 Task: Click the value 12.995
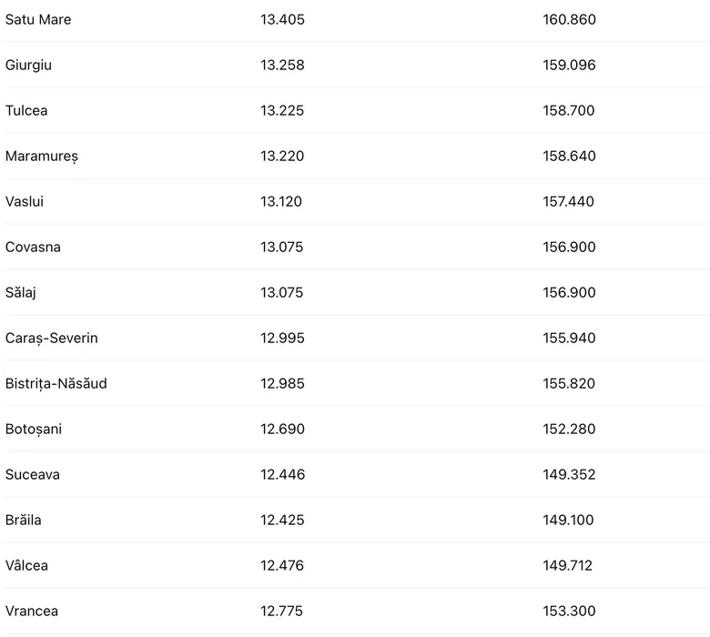coord(282,339)
